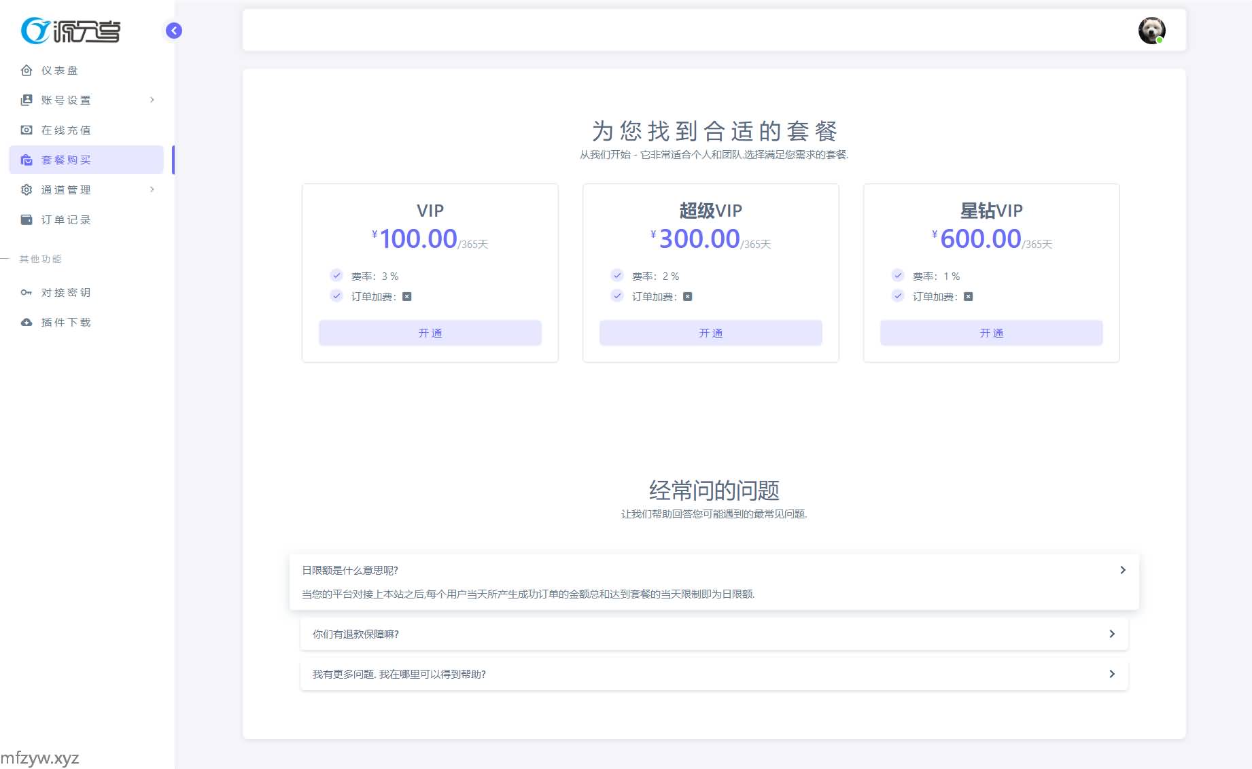The width and height of the screenshot is (1252, 769).
Task: Click the online recharge icon (在线充值)
Action: click(27, 130)
